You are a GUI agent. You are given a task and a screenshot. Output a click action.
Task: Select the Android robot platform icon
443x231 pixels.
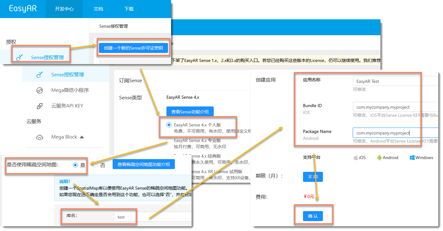pos(379,158)
